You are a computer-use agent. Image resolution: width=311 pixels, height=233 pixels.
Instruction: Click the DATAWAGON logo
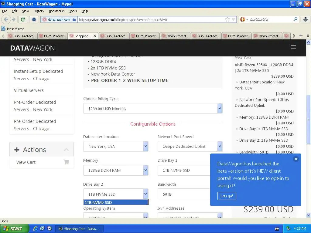32,48
